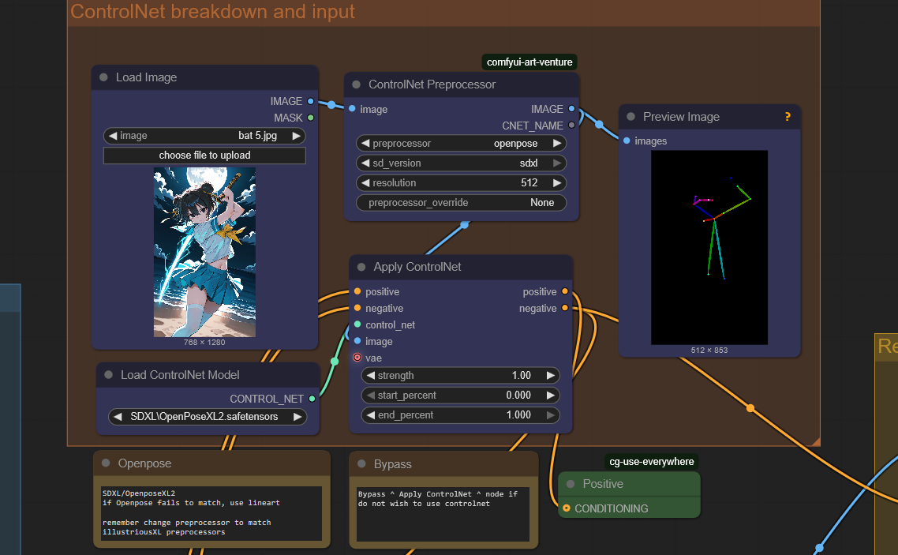
Task: Open the Preview Image help question mark
Action: [788, 117]
